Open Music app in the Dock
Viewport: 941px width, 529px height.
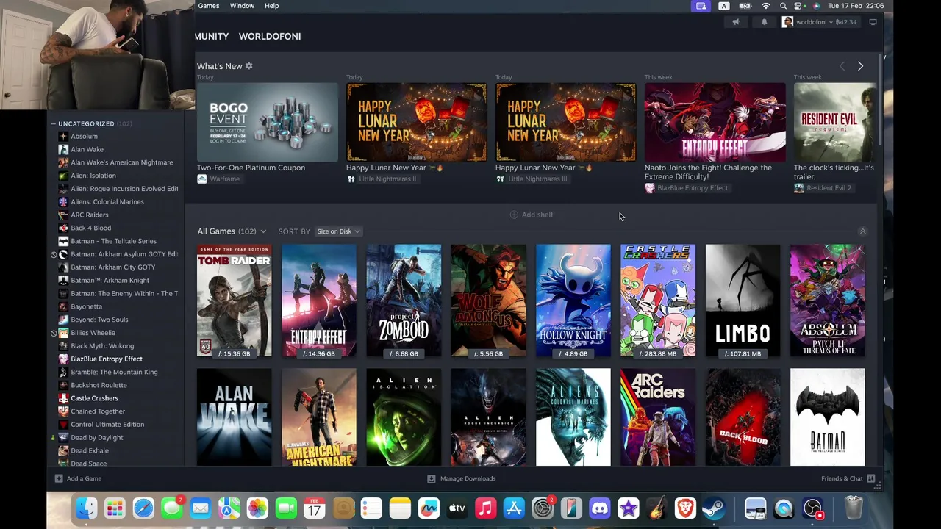coord(485,508)
